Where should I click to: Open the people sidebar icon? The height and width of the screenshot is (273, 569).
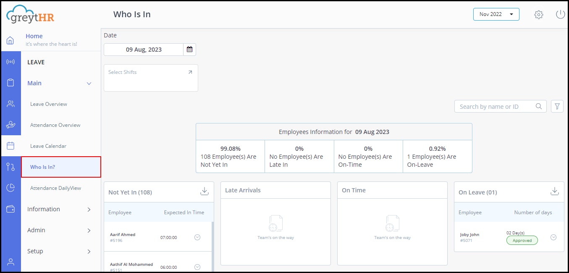[x=10, y=104]
